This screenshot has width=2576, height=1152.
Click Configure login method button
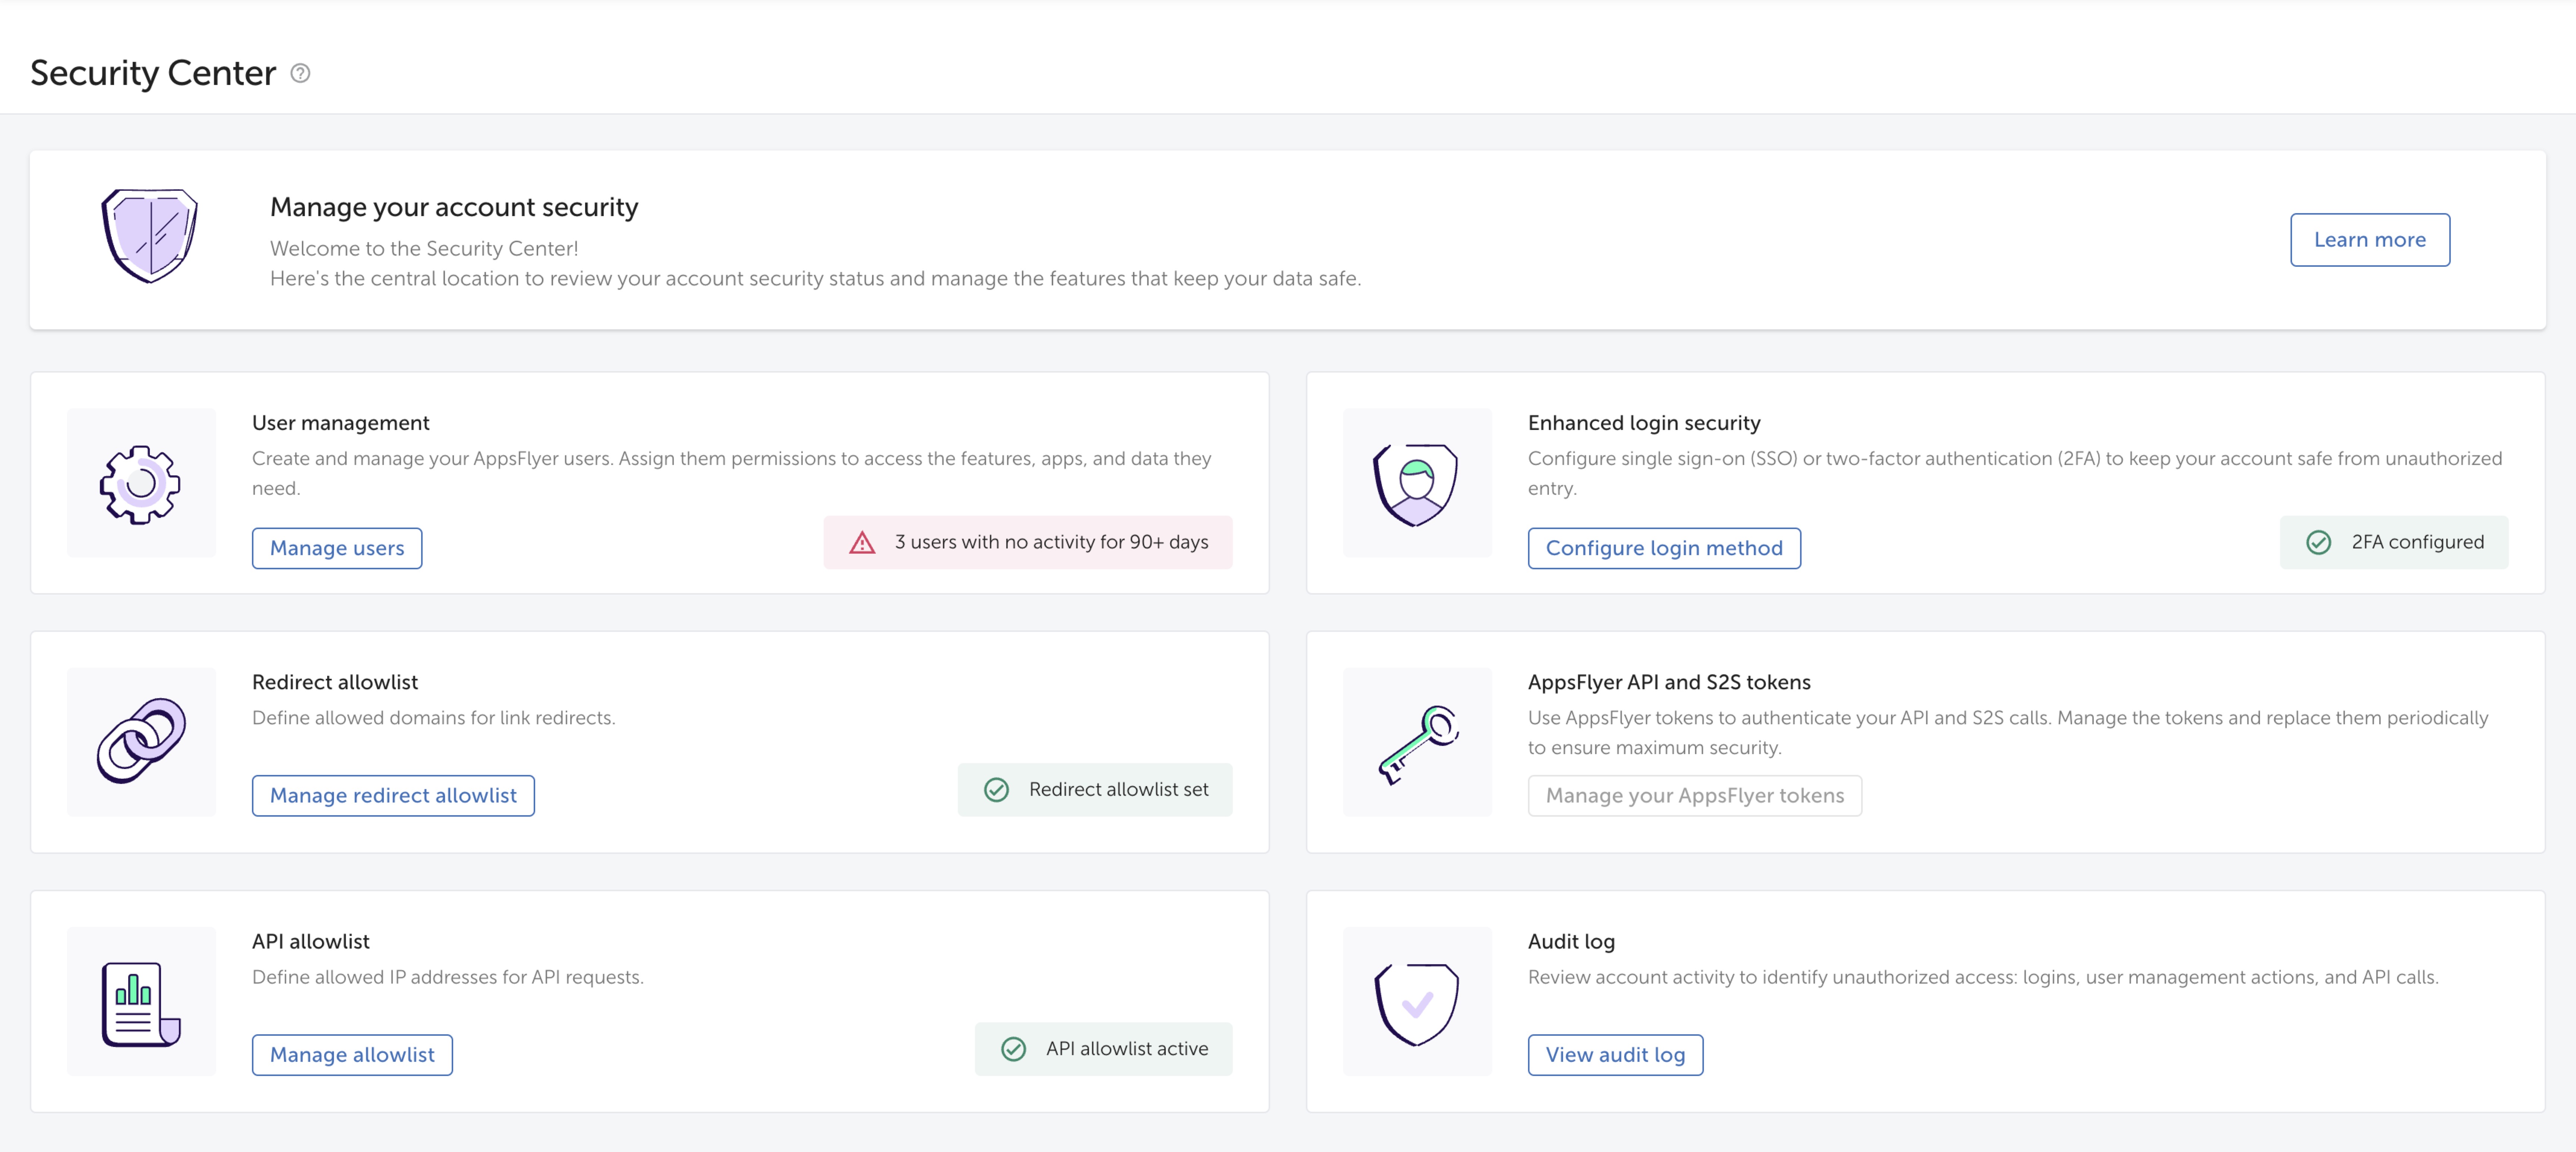point(1664,548)
